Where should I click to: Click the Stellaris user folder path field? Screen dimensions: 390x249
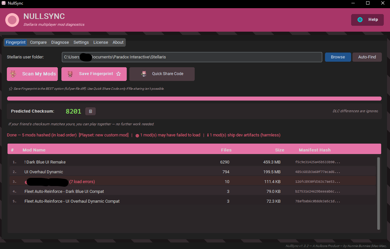coord(192,57)
